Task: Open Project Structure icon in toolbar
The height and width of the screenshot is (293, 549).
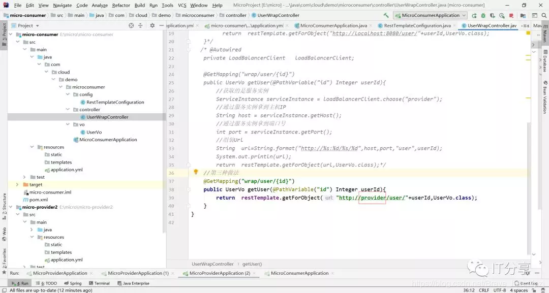Action: tap(523, 15)
